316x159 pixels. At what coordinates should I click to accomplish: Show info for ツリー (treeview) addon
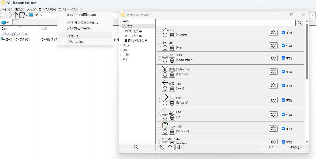click(165, 131)
